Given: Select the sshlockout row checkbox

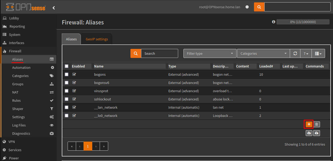Looking at the screenshot, I should [x=67, y=99].
